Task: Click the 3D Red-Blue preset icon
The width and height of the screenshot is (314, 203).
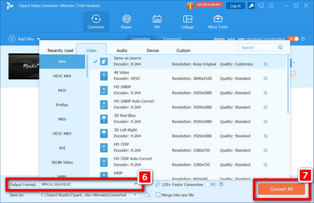Action: coord(104,119)
